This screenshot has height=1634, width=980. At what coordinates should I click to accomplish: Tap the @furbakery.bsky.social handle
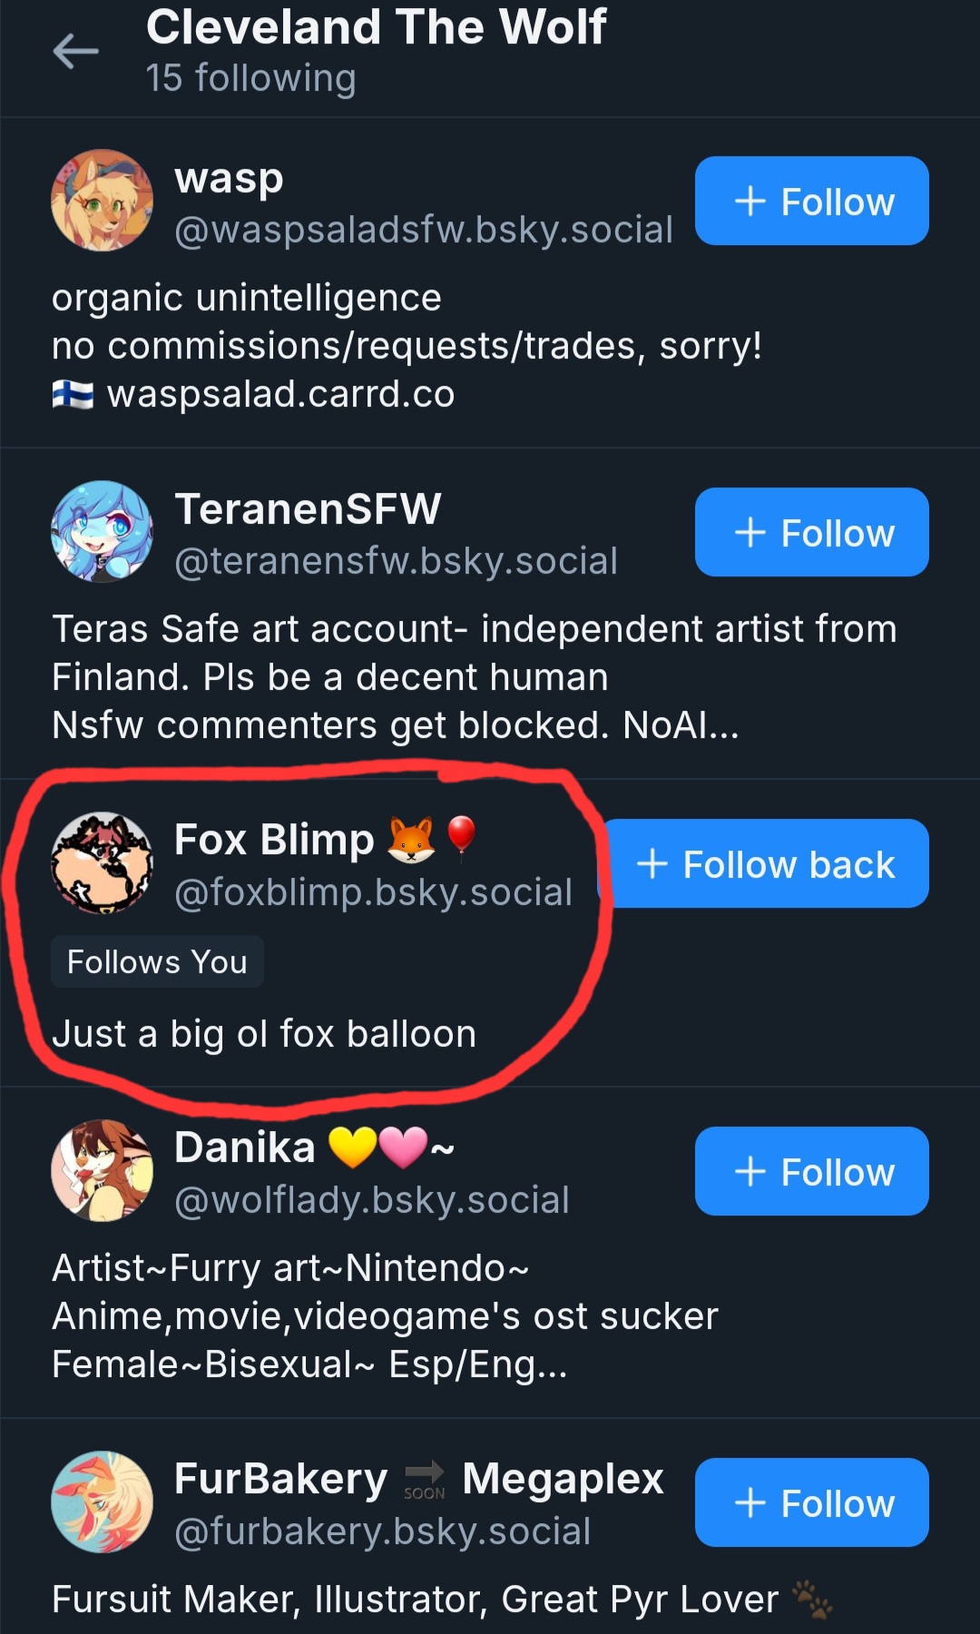[x=382, y=1531]
